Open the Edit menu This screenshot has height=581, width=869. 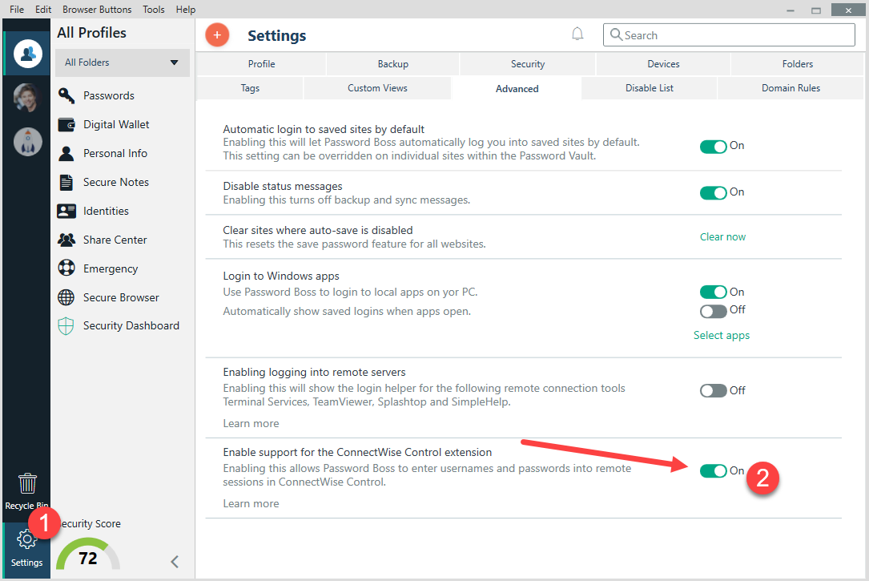click(43, 10)
